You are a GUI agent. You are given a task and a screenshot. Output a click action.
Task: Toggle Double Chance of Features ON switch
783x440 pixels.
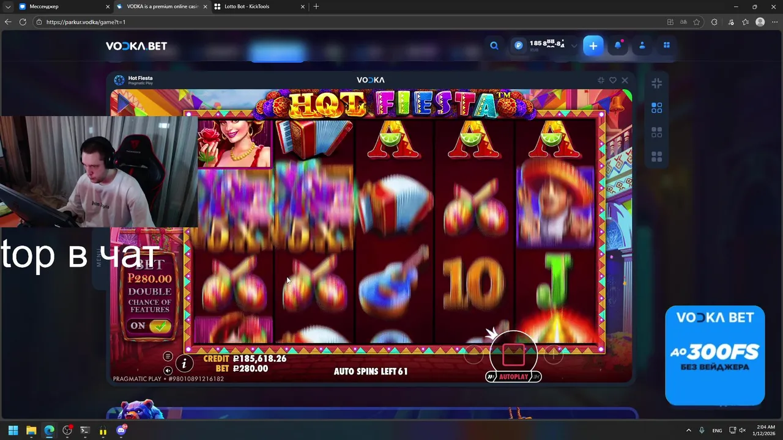point(150,326)
